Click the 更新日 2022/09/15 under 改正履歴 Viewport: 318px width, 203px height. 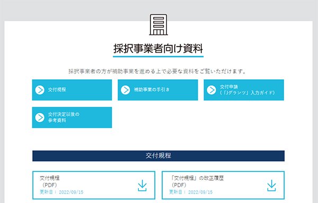[x=191, y=192]
